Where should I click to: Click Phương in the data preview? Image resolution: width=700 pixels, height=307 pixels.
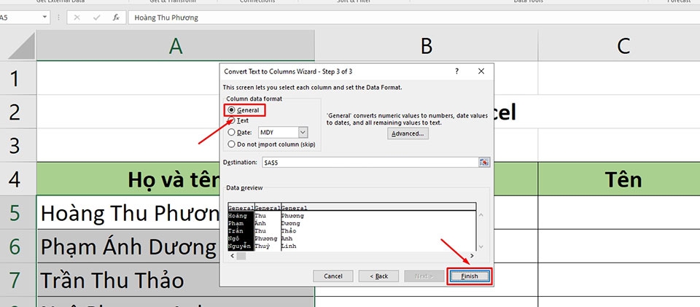(x=292, y=216)
